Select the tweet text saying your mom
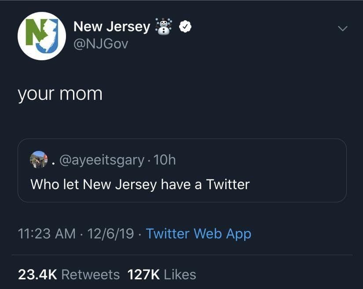Viewport: 363px width, 289px height. point(60,92)
